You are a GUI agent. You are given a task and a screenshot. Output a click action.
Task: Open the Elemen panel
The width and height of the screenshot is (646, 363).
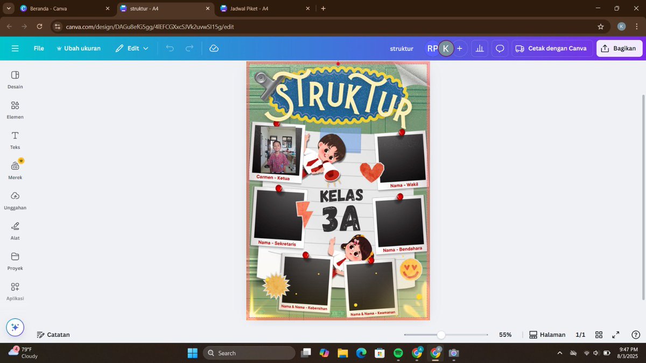[15, 109]
